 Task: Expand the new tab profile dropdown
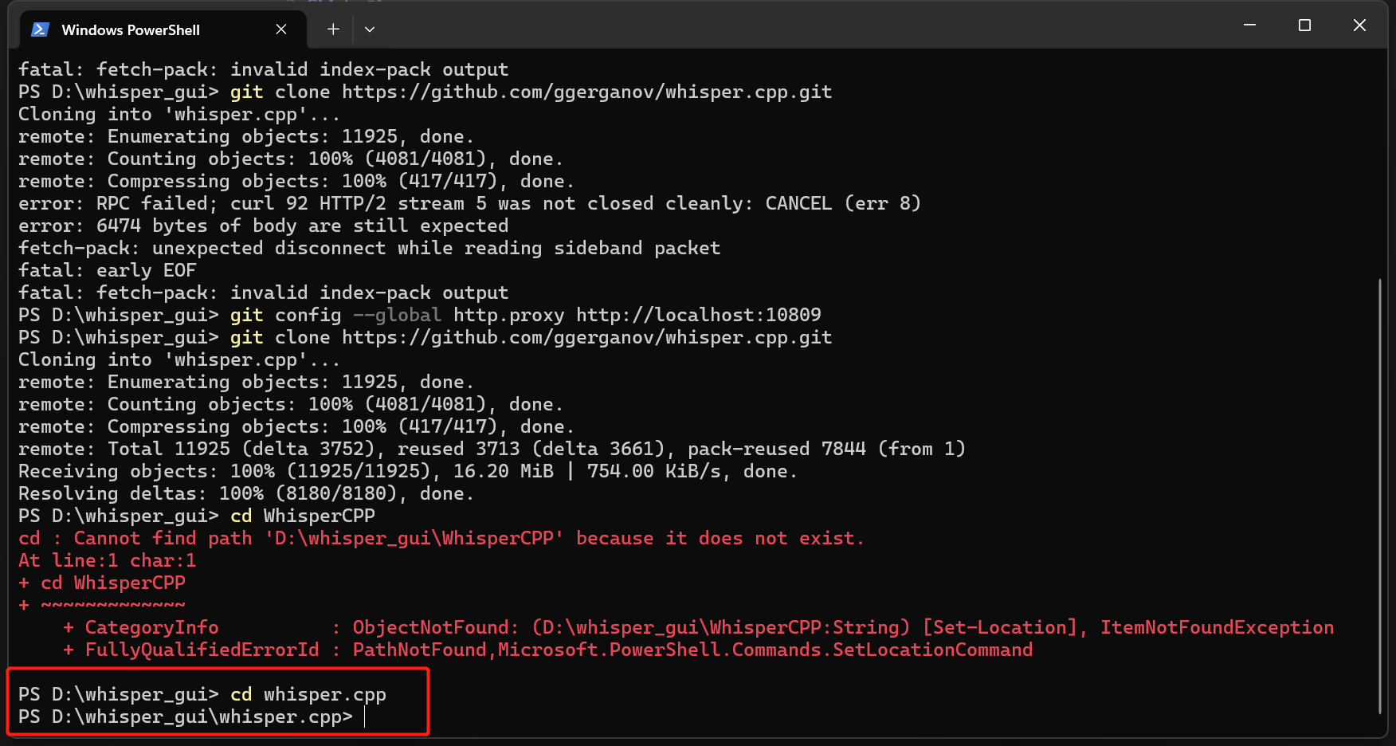click(x=370, y=29)
